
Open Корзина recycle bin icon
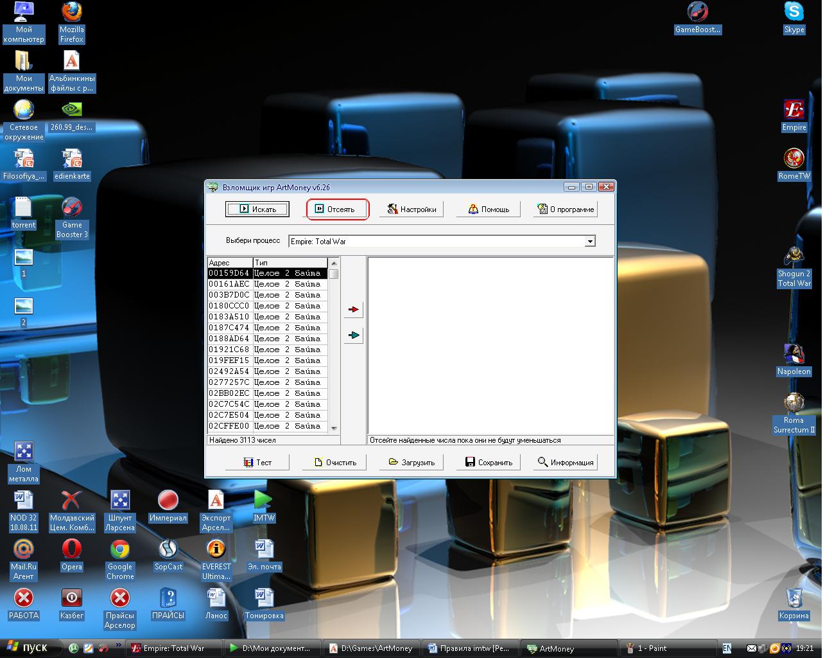[x=794, y=603]
